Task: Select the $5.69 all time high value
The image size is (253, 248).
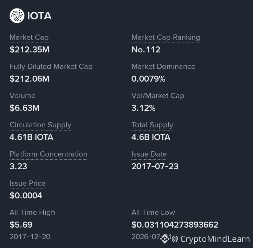Action: (21, 225)
